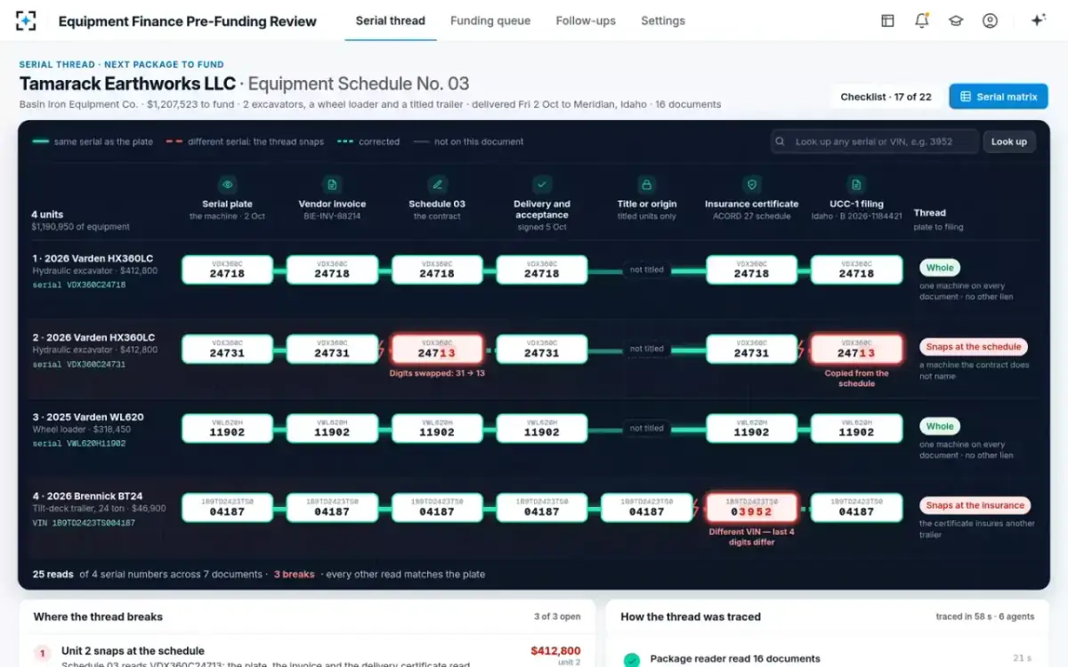1068x667 pixels.
Task: Click 'Digits swapped: 31 → 13' note
Action: pos(437,374)
